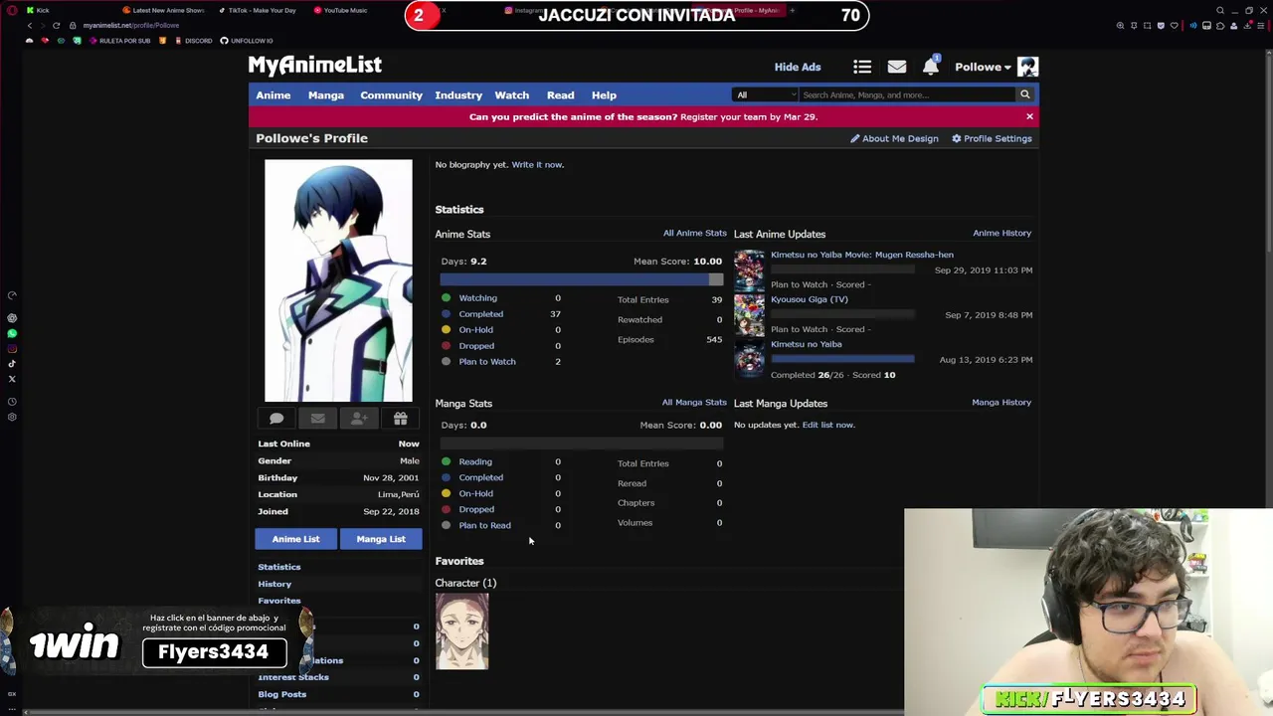Viewport: 1273px width, 716px height.
Task: Click the anime Plan to Watch link
Action: point(487,362)
